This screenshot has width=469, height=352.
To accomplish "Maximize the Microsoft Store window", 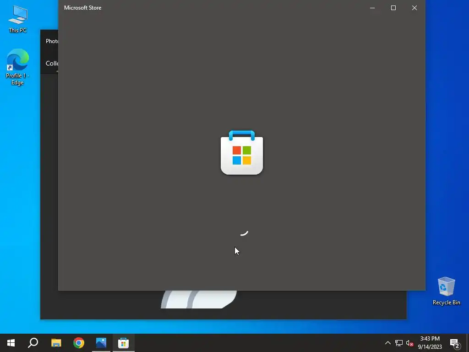I will pos(393,8).
